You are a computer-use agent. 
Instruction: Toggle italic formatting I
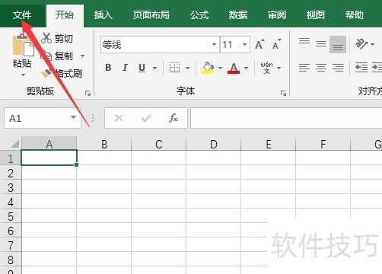(x=125, y=68)
